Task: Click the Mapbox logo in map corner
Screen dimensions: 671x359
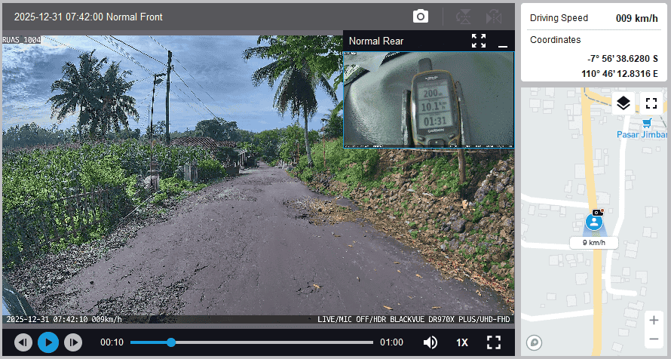Action: [x=535, y=342]
